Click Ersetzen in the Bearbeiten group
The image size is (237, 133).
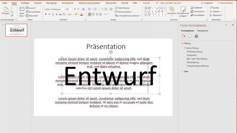pyautogui.click(x=216, y=11)
